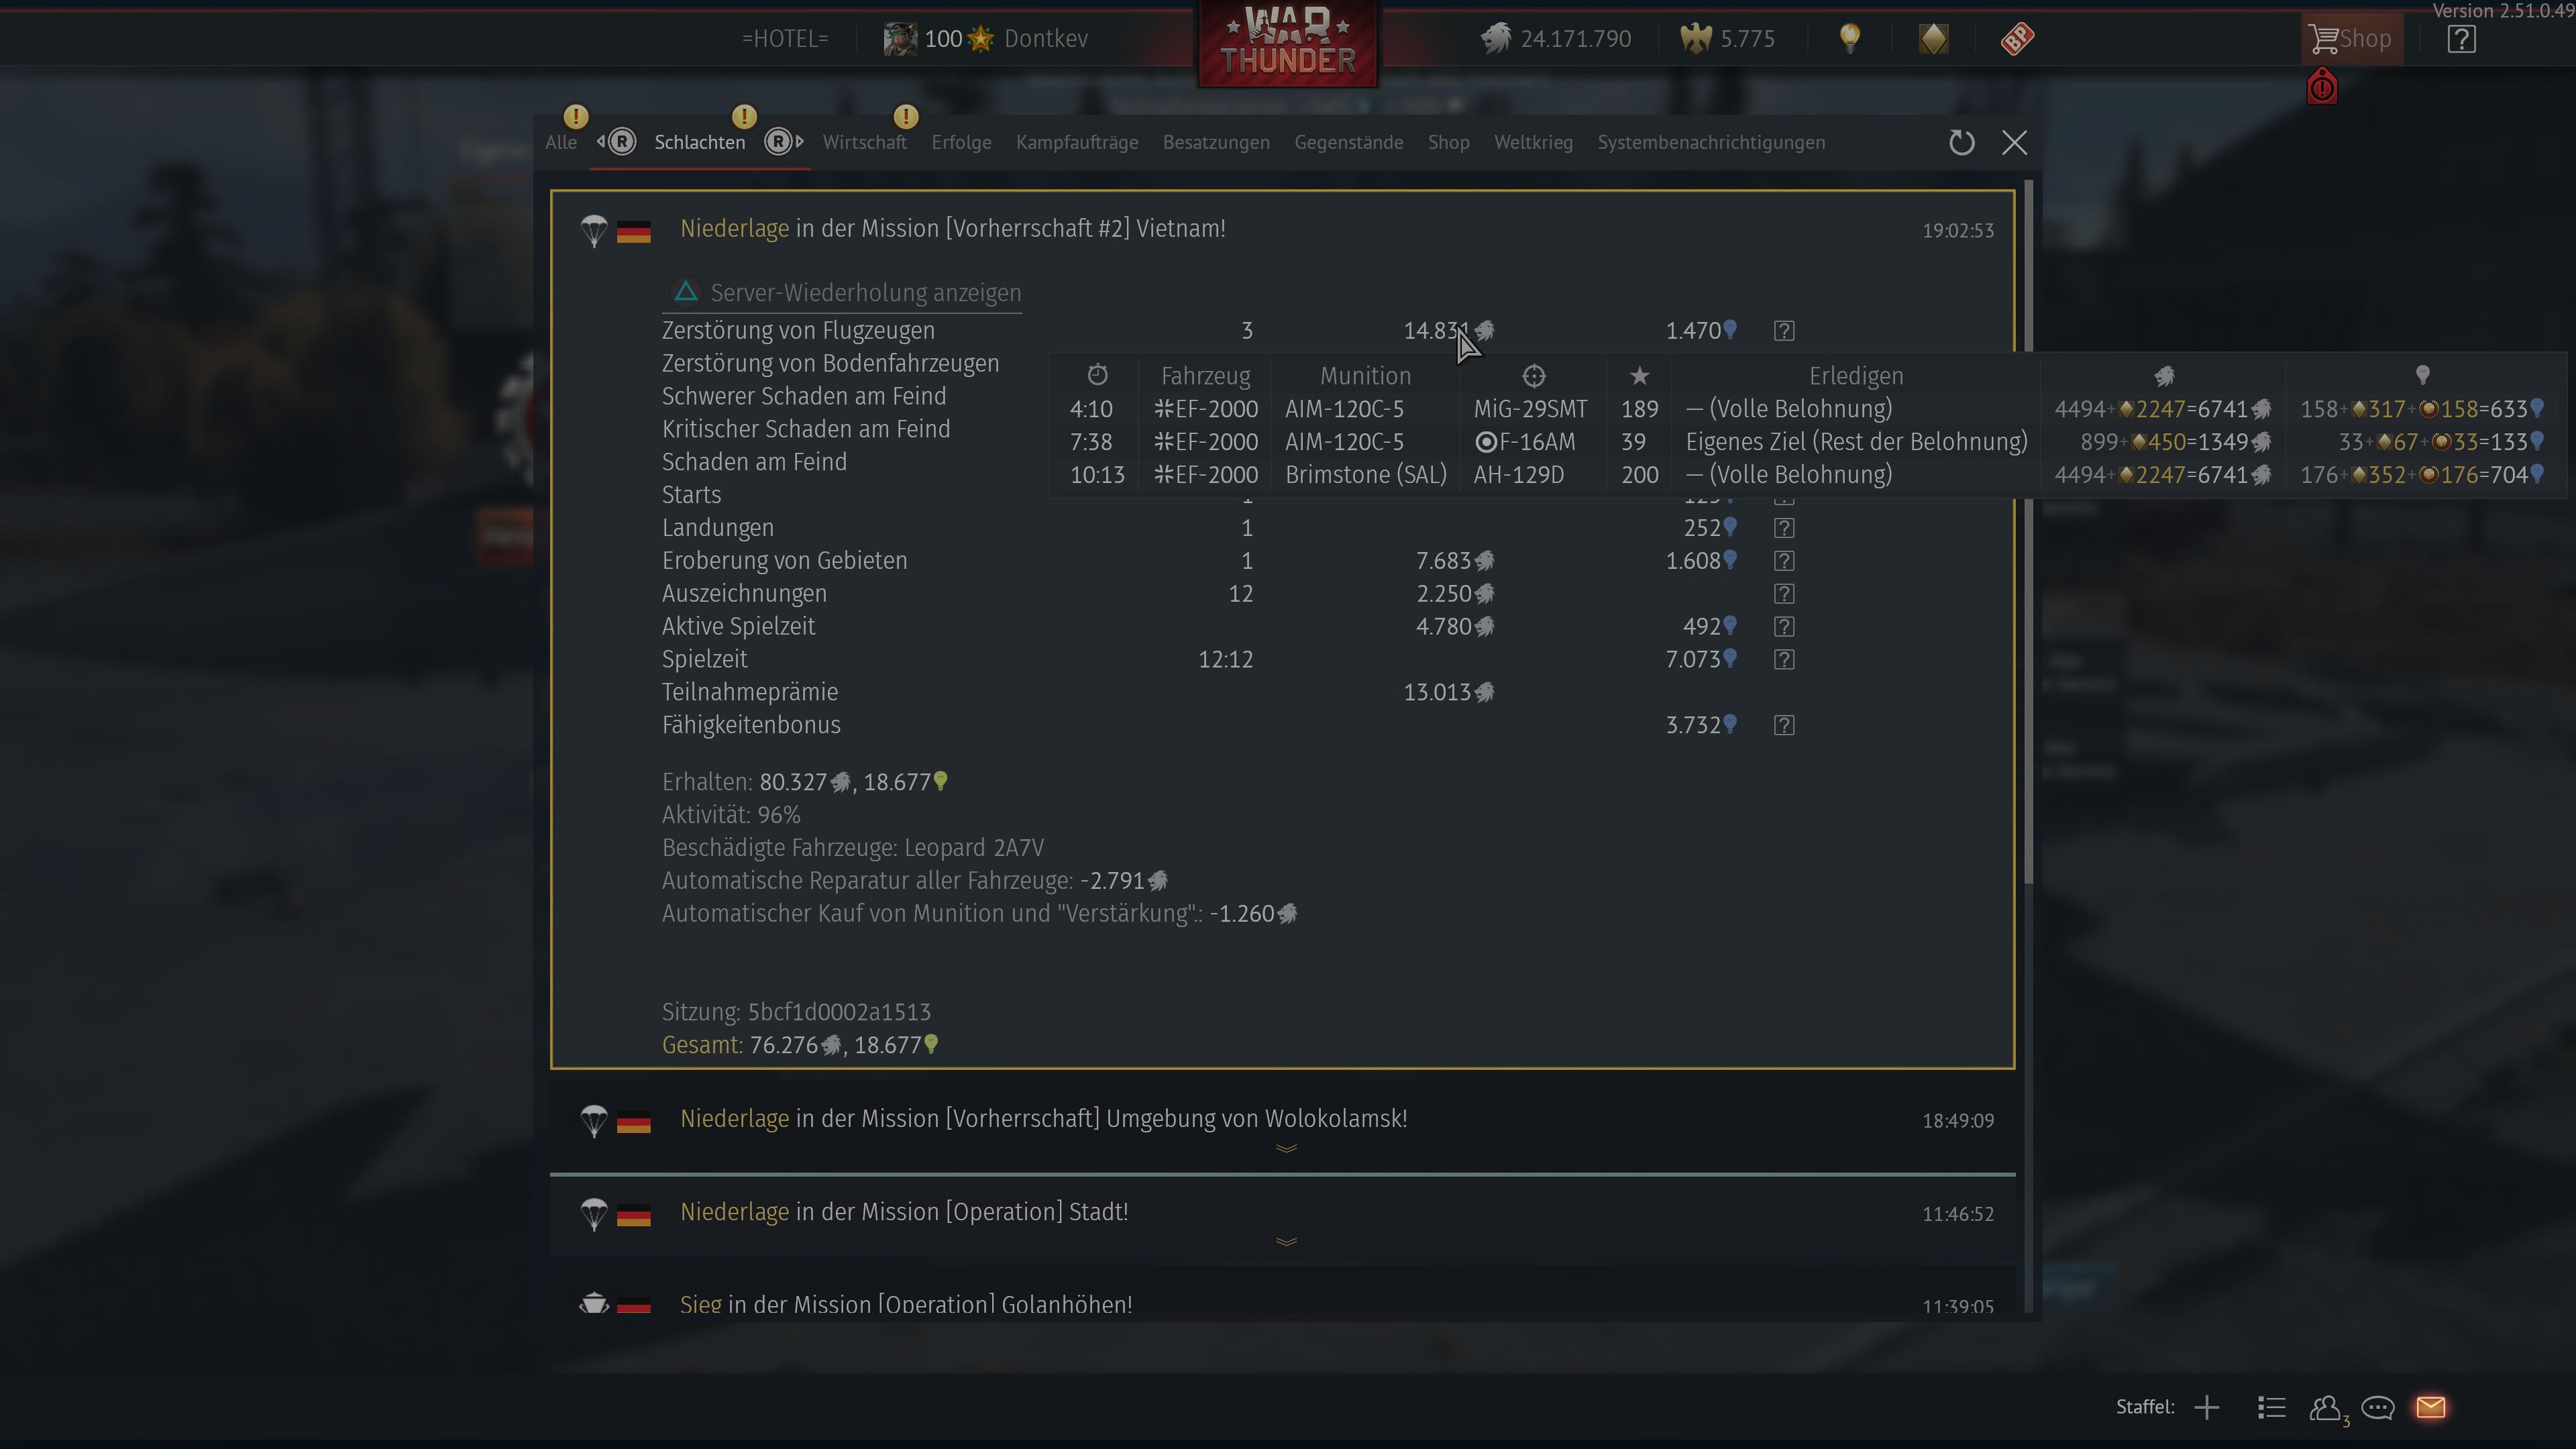
Task: Expand the Umgebung von Wolokolamsk battle entry
Action: (x=1285, y=1148)
